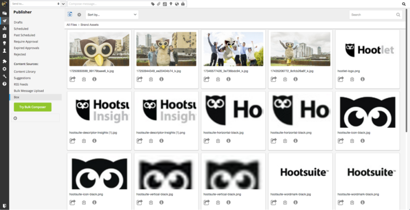Viewport: 410px width, 210px height.
Task: Show info for 17250930599_99179baee6_k.jpg
Action: (94, 79)
